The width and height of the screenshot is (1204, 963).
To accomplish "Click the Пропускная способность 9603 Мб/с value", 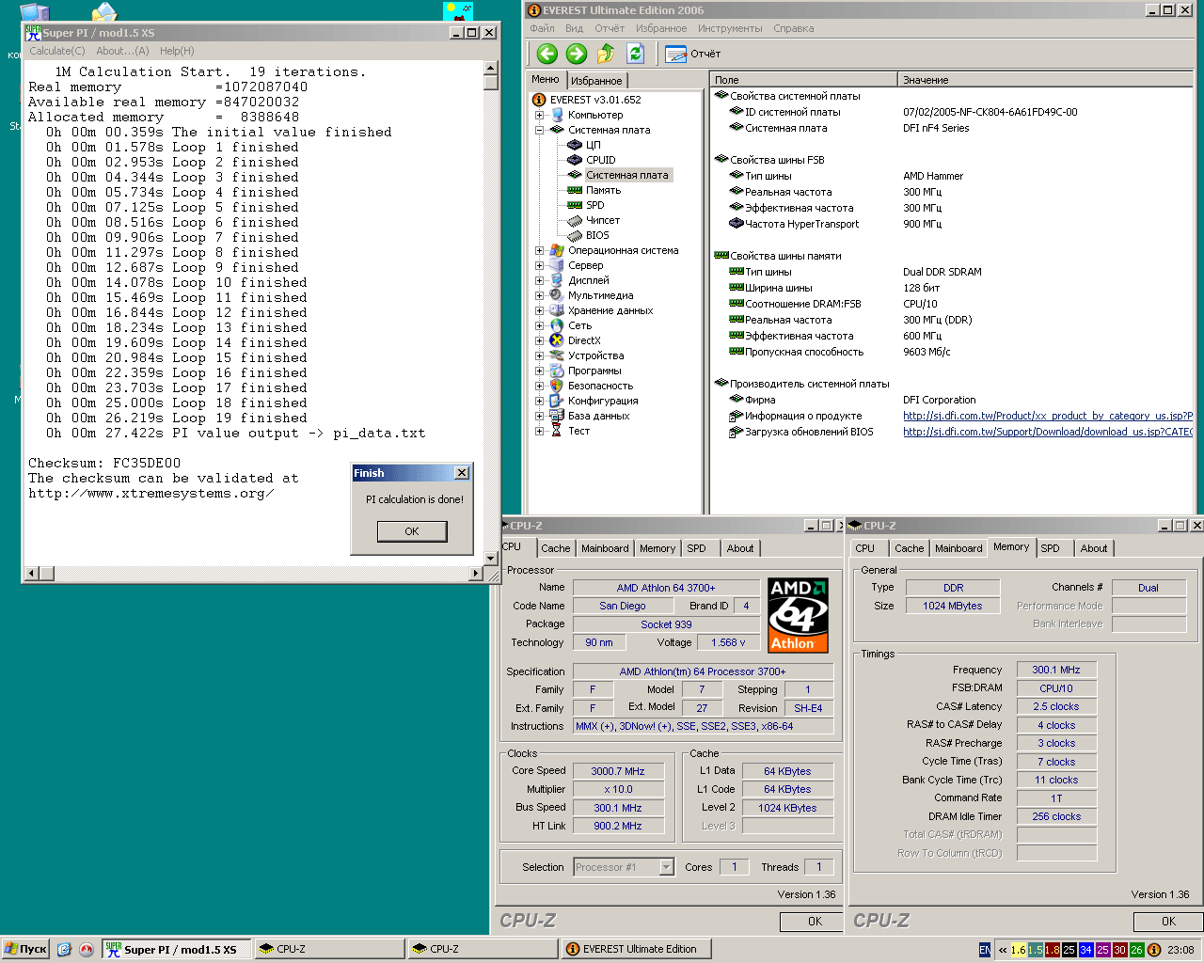I will coord(927,352).
